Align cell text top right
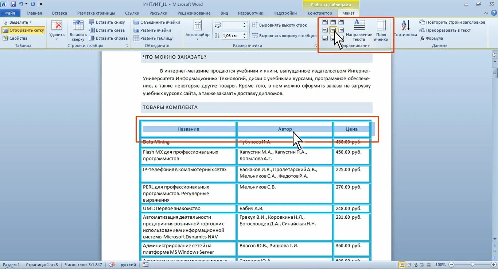This screenshot has width=498, height=269. (341, 22)
